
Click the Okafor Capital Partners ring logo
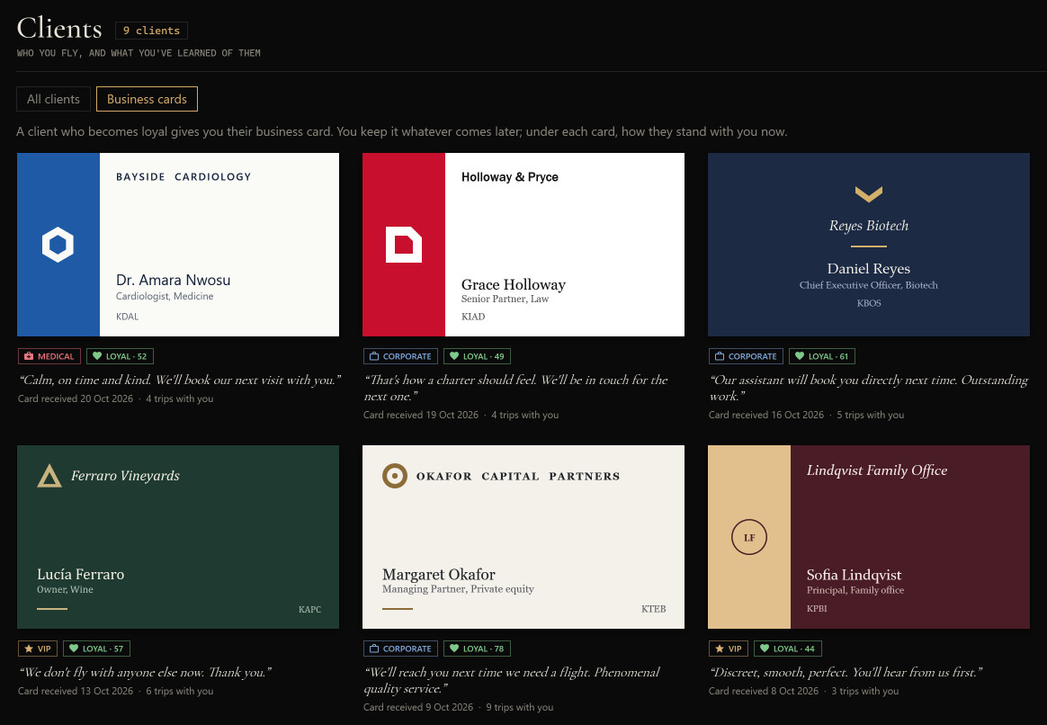(395, 476)
